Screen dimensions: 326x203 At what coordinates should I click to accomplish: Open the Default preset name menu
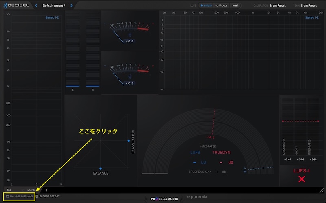[x=54, y=6]
